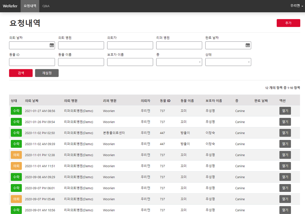Click the 완료 날짜 column header
Image resolution: width=305 pixels, height=214 pixels.
(261, 101)
